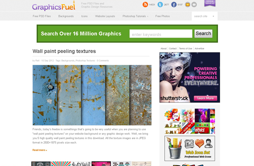
Task: Click the green banner Search button
Action: 203,33
